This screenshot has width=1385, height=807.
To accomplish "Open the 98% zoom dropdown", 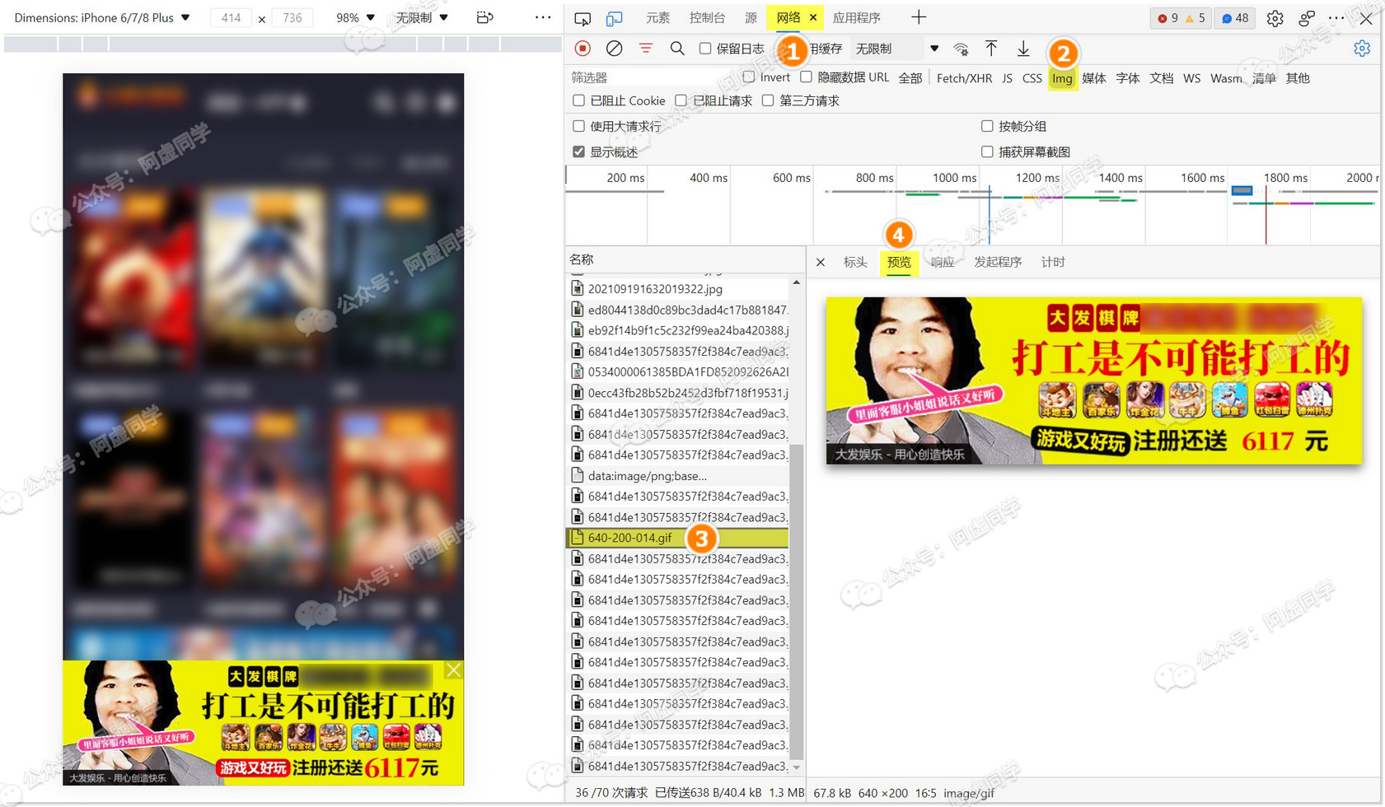I will pyautogui.click(x=355, y=17).
